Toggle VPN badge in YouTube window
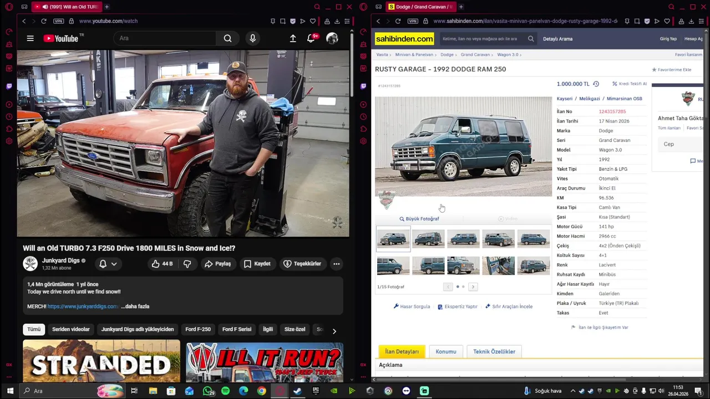This screenshot has width=710, height=399. tap(59, 21)
